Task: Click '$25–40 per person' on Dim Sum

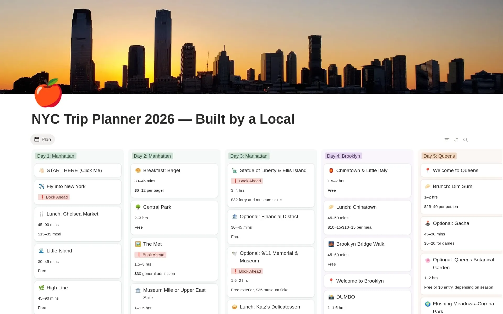Action: tap(441, 207)
